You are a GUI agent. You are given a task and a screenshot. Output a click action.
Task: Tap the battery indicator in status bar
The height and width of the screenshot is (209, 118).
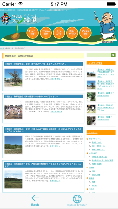point(111,4)
